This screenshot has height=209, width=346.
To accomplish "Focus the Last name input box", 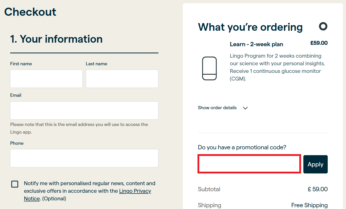I will click(x=122, y=78).
